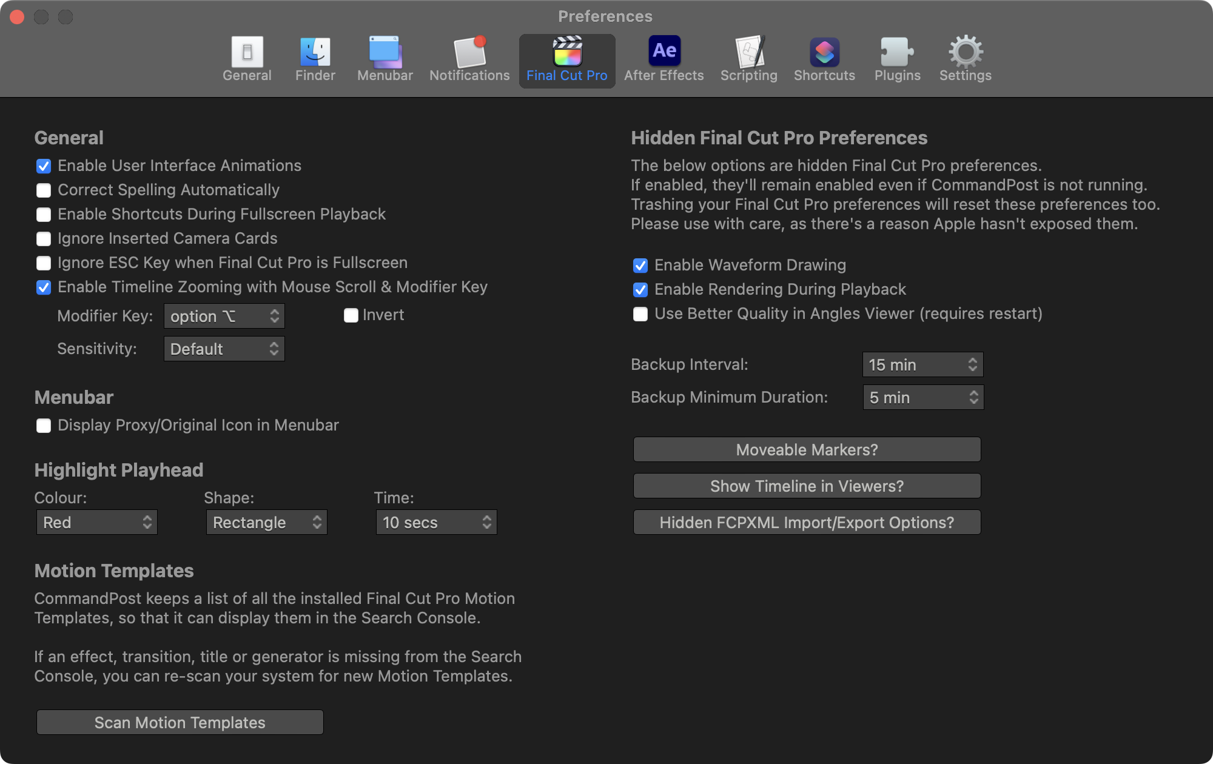Open the Shortcuts preferences panel
Screen dimensions: 1213x764
click(824, 59)
